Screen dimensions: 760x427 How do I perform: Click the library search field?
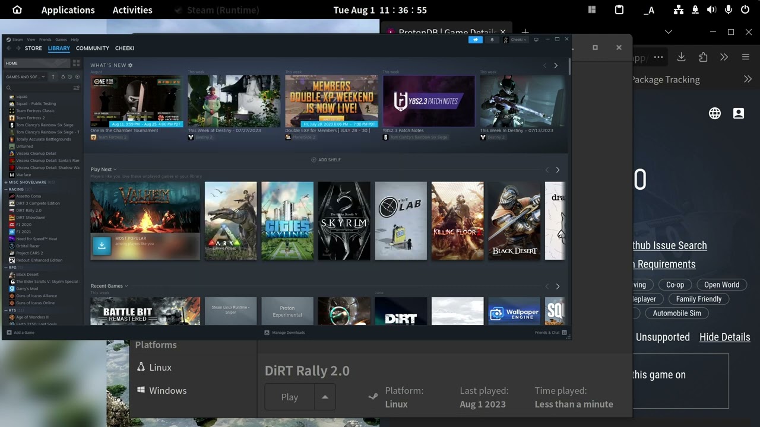pyautogui.click(x=39, y=88)
